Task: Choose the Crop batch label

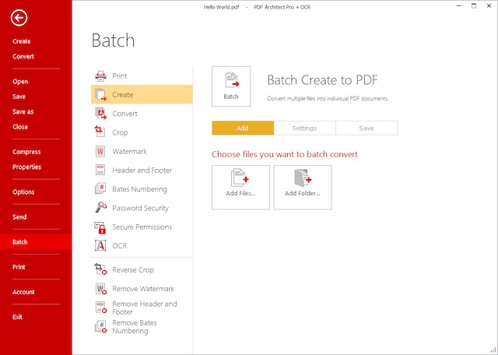Action: point(120,132)
